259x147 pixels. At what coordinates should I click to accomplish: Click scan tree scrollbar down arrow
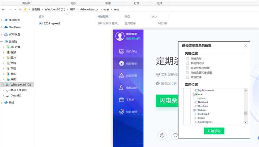pos(246,122)
